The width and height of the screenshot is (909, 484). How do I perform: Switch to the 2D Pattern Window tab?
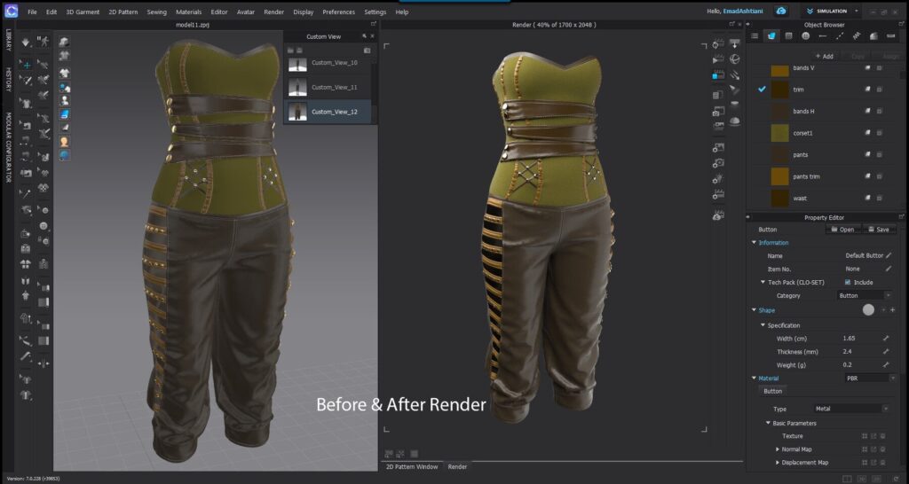point(410,466)
